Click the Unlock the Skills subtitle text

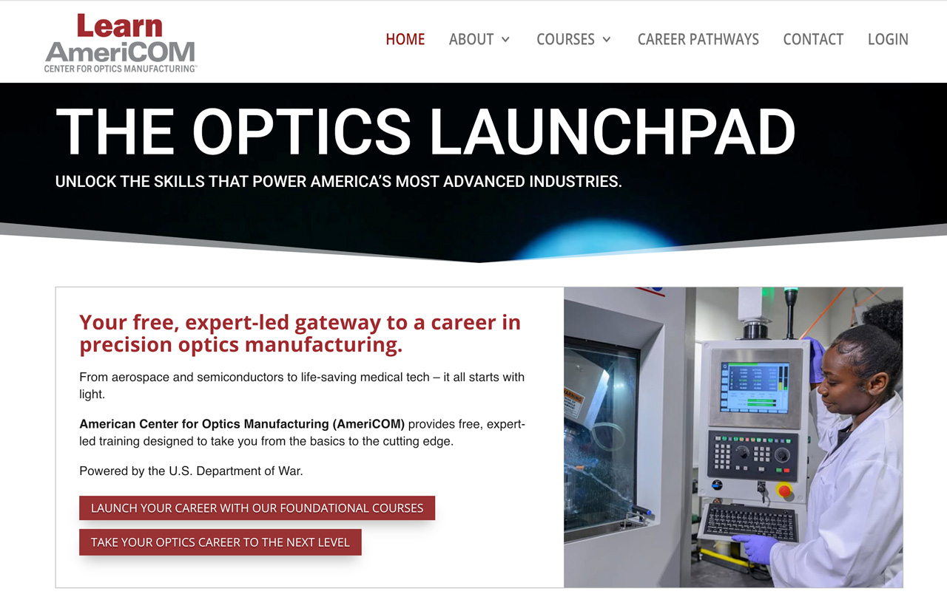338,181
